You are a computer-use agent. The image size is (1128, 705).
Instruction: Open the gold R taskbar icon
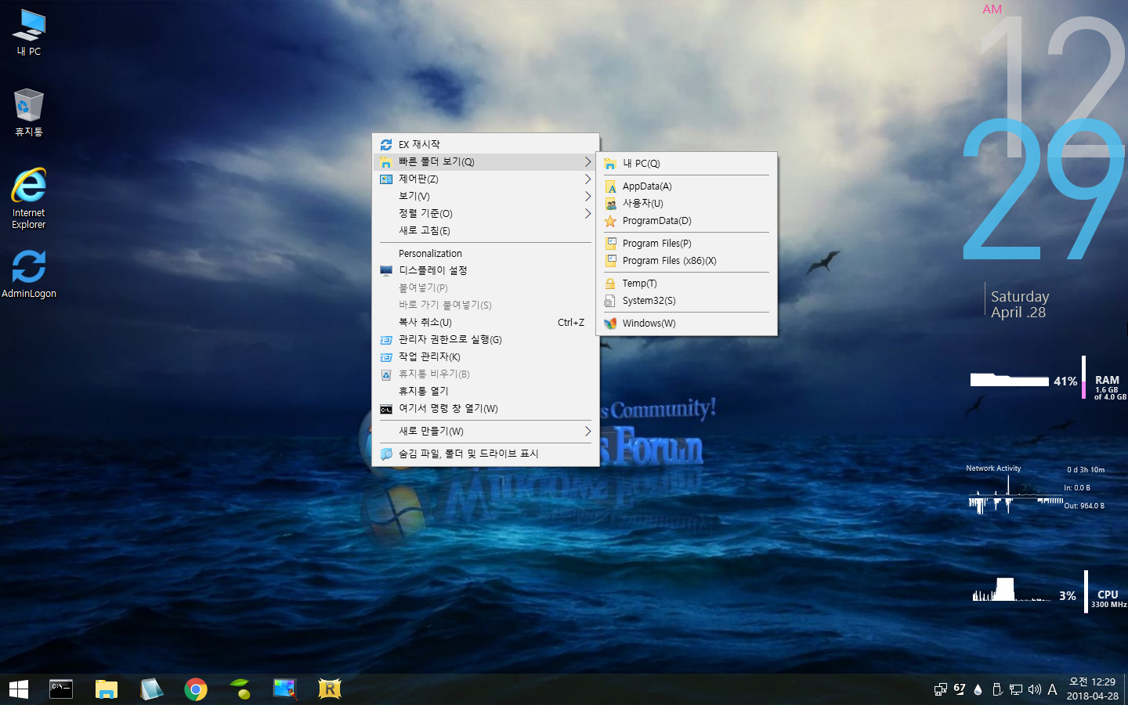click(330, 689)
